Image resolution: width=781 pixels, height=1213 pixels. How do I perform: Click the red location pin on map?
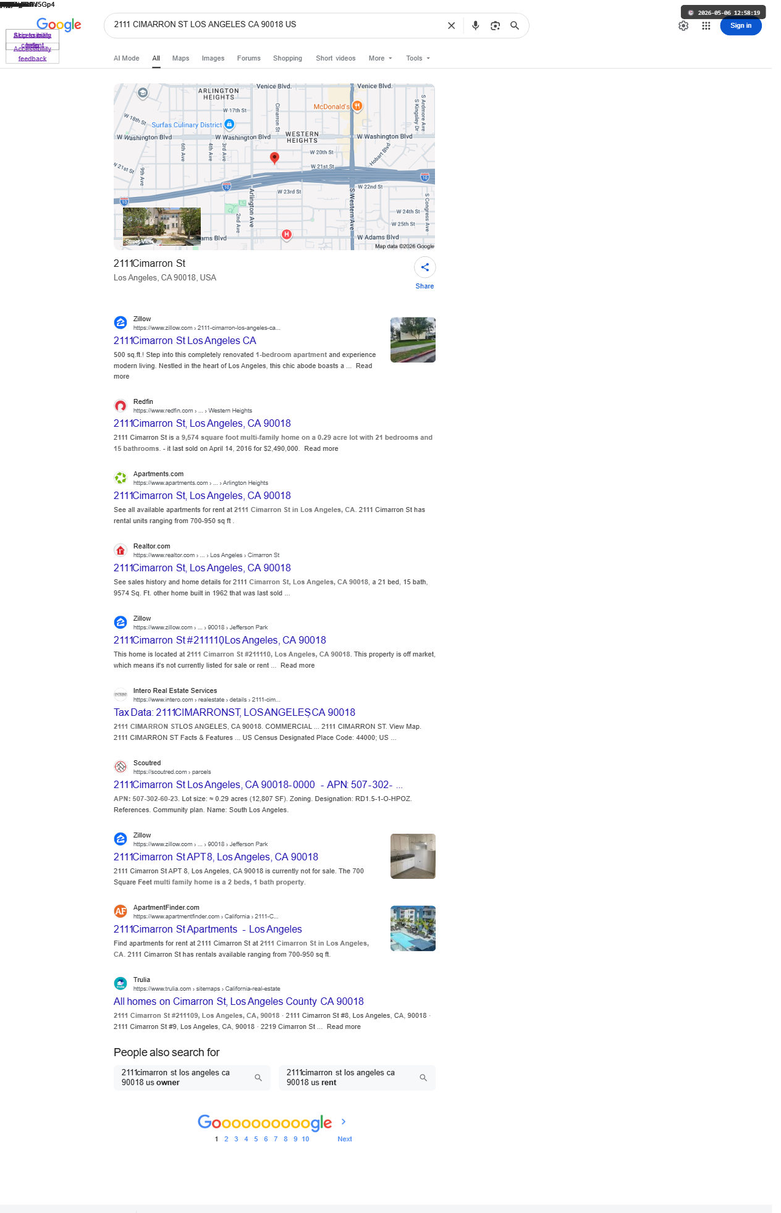[x=275, y=158]
